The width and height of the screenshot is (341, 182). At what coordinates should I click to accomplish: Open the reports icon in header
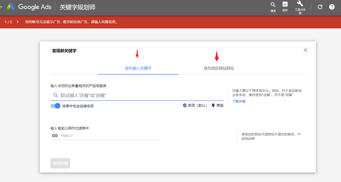pos(285,7)
